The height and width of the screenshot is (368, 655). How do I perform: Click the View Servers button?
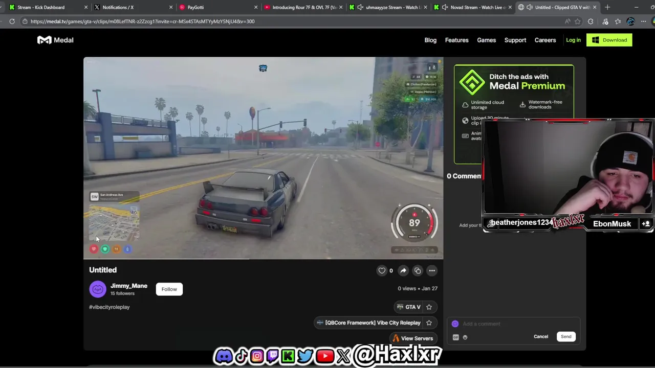(413, 338)
